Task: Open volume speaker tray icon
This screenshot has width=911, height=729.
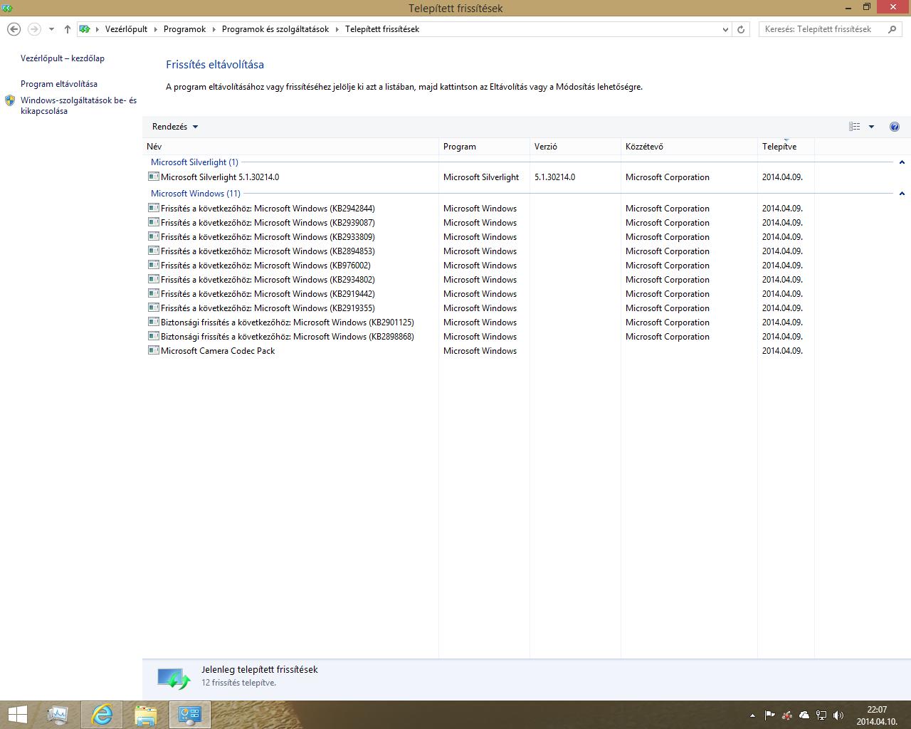Action: (x=838, y=715)
